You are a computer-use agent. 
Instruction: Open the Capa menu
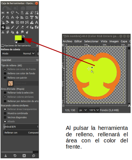tap(124, 41)
